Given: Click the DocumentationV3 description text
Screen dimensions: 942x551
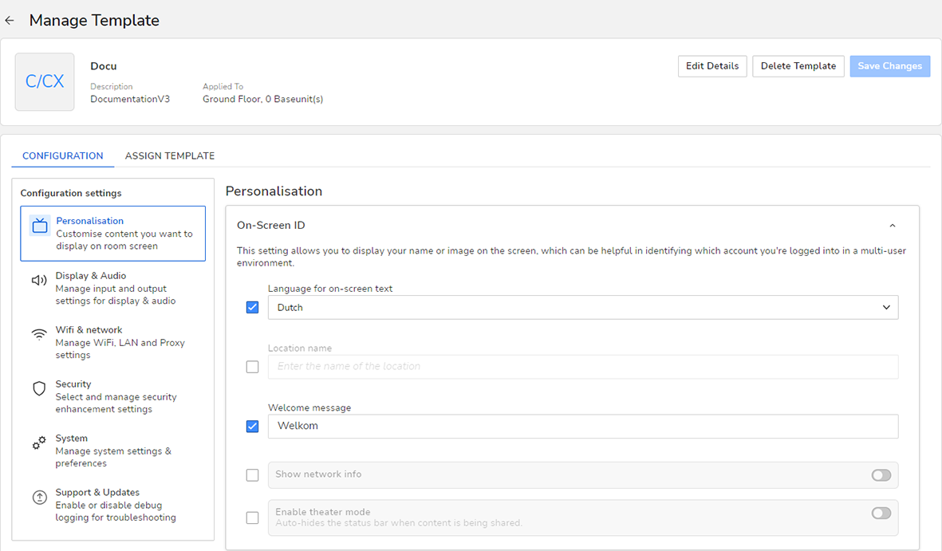Looking at the screenshot, I should click(130, 99).
